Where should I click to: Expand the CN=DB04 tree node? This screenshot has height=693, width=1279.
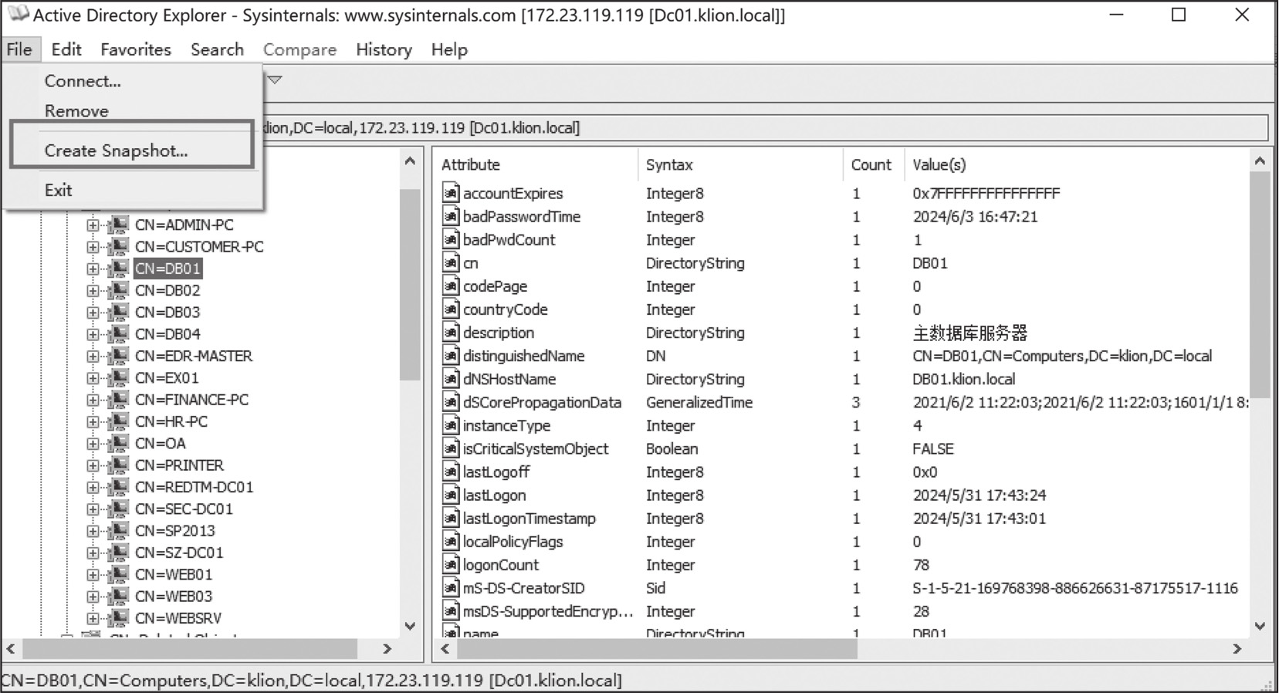click(93, 334)
